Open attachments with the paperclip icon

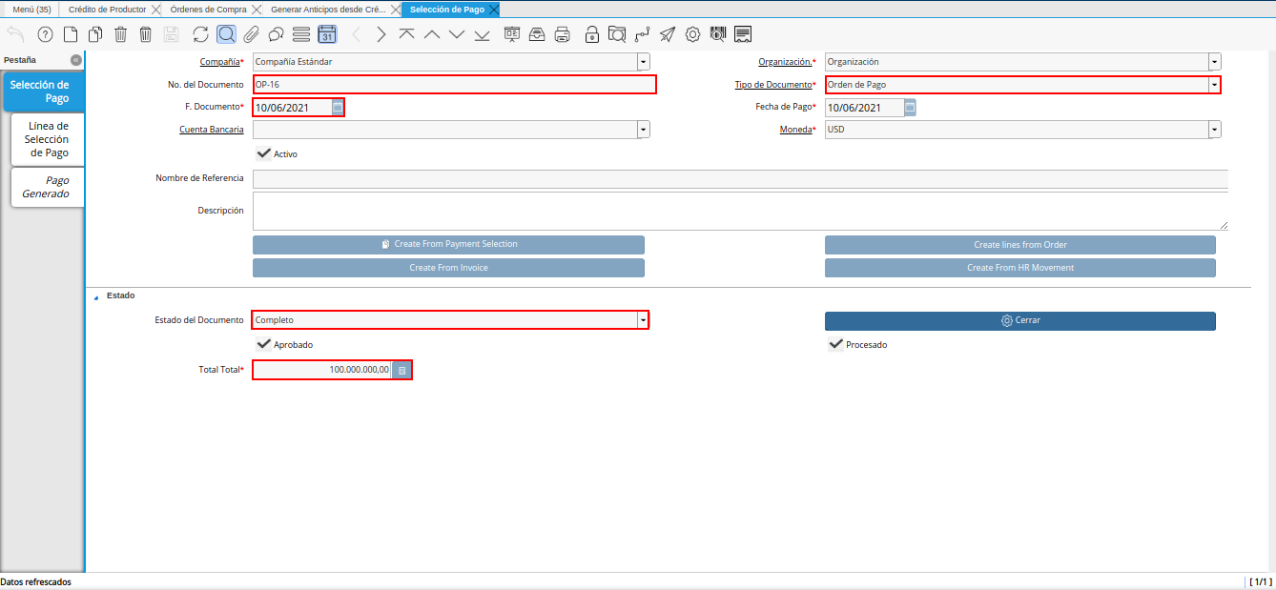point(251,35)
